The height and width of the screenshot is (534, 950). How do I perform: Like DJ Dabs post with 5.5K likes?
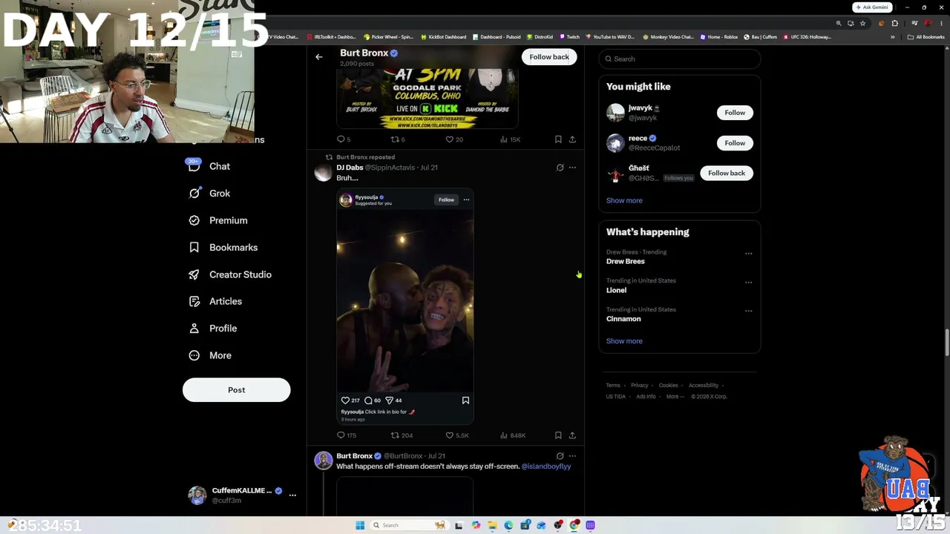click(x=457, y=435)
